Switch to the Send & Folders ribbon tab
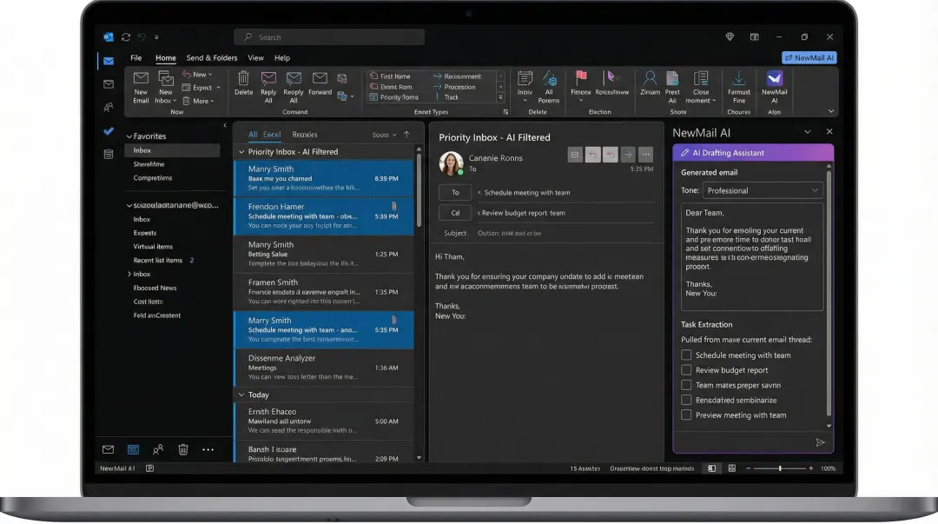Image resolution: width=938 pixels, height=524 pixels. (x=211, y=57)
